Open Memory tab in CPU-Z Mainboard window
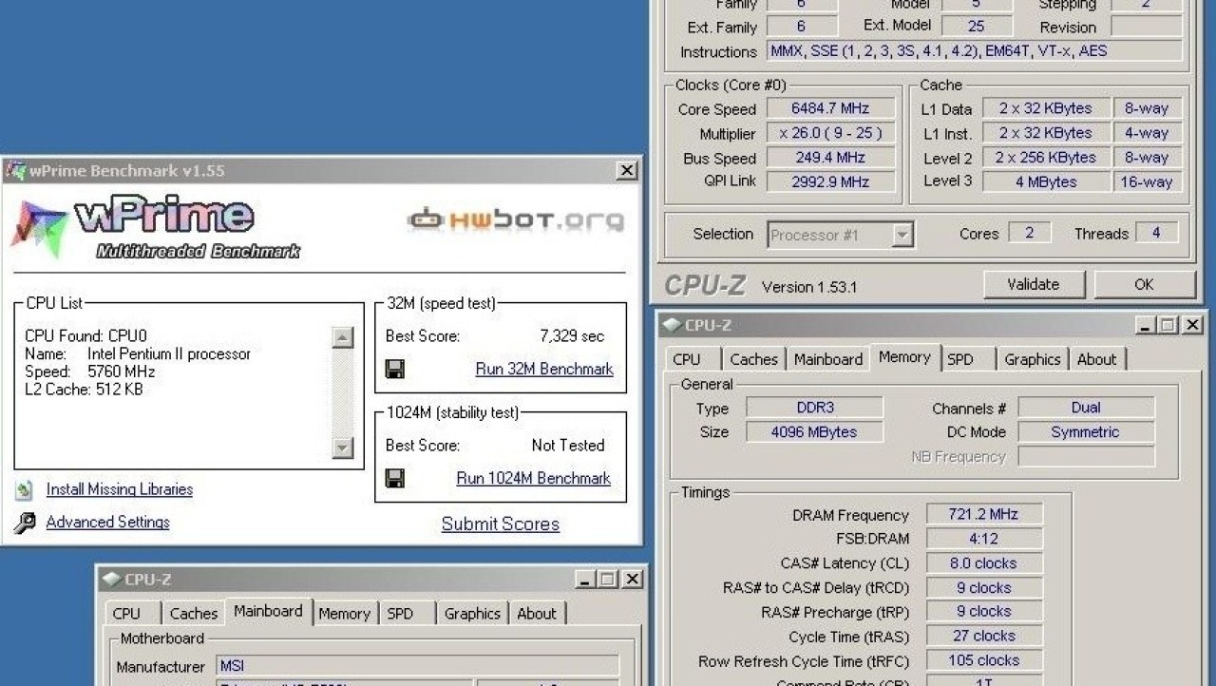 344,614
